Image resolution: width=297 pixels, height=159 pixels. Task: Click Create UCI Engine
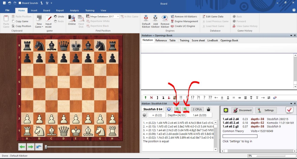[183, 26]
